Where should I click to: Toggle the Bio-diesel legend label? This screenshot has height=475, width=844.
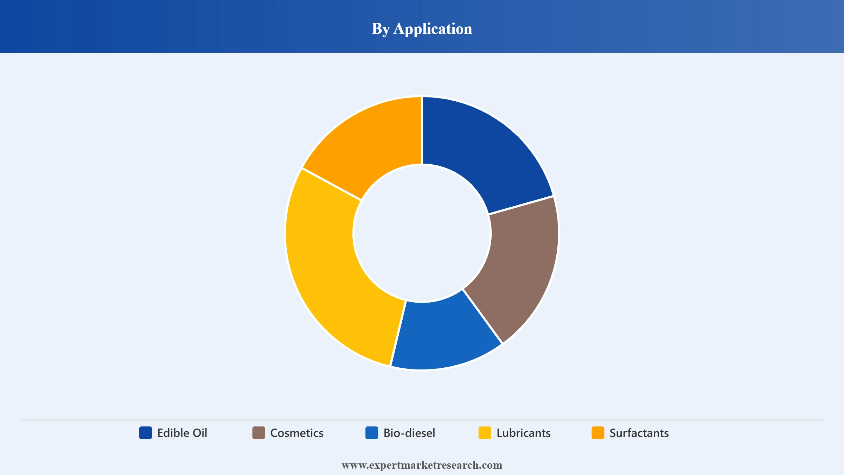click(409, 433)
